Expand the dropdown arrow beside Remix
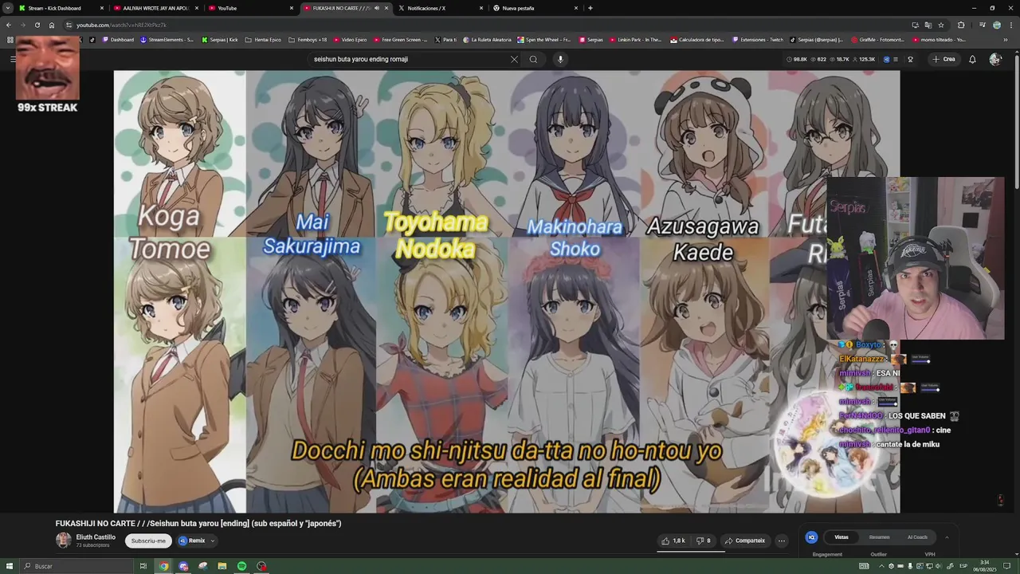Image resolution: width=1020 pixels, height=574 pixels. pyautogui.click(x=213, y=541)
